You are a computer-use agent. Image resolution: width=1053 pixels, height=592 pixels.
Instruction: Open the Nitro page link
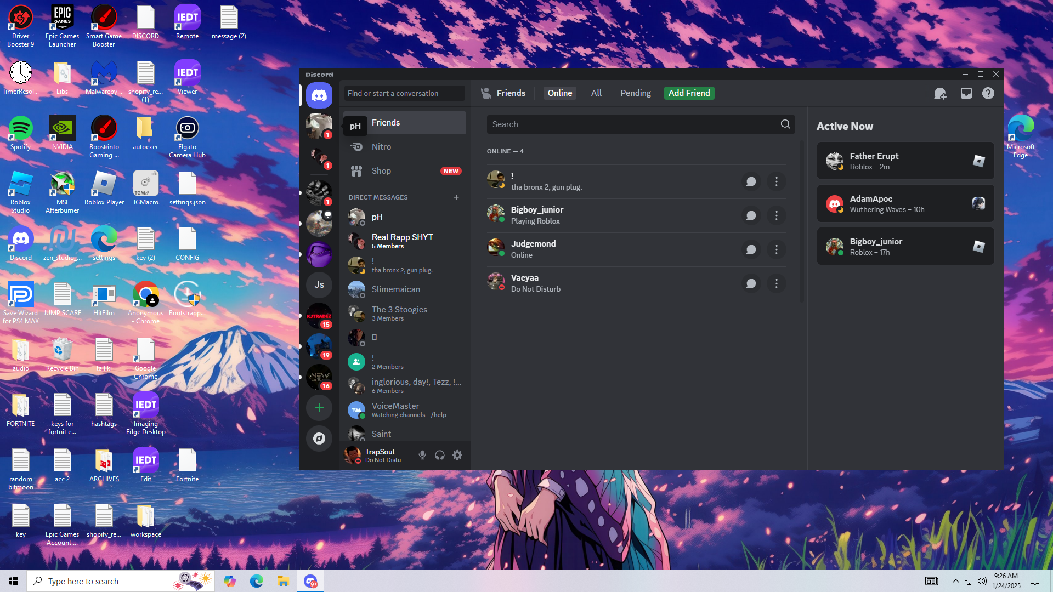381,147
